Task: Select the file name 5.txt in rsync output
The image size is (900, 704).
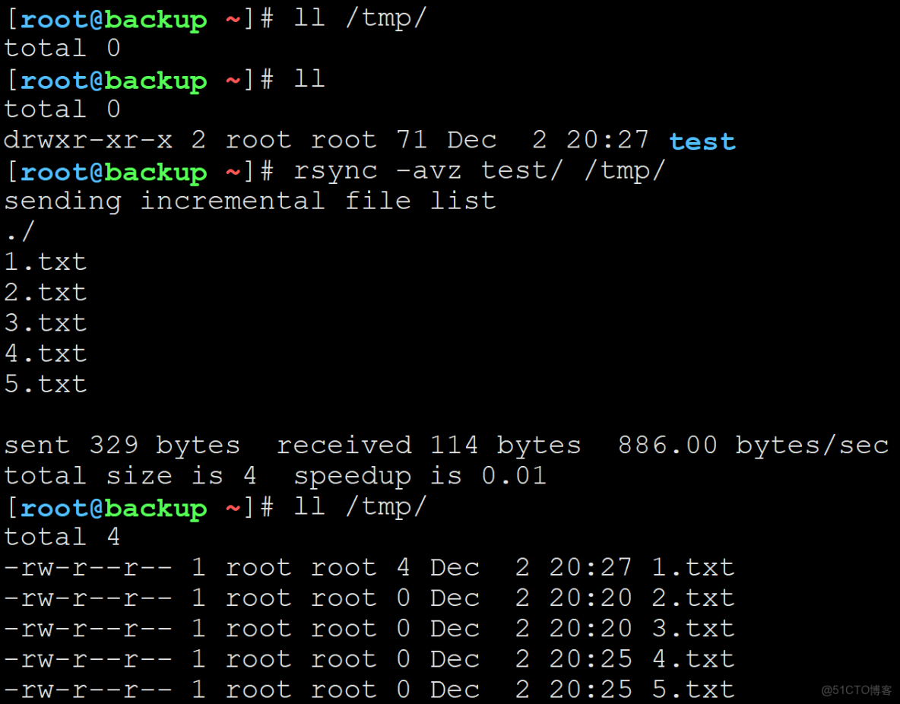Action: pos(44,383)
